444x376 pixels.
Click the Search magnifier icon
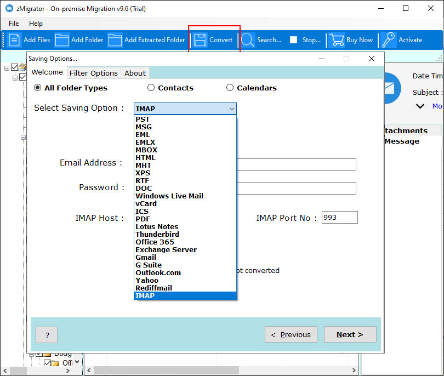(x=248, y=40)
